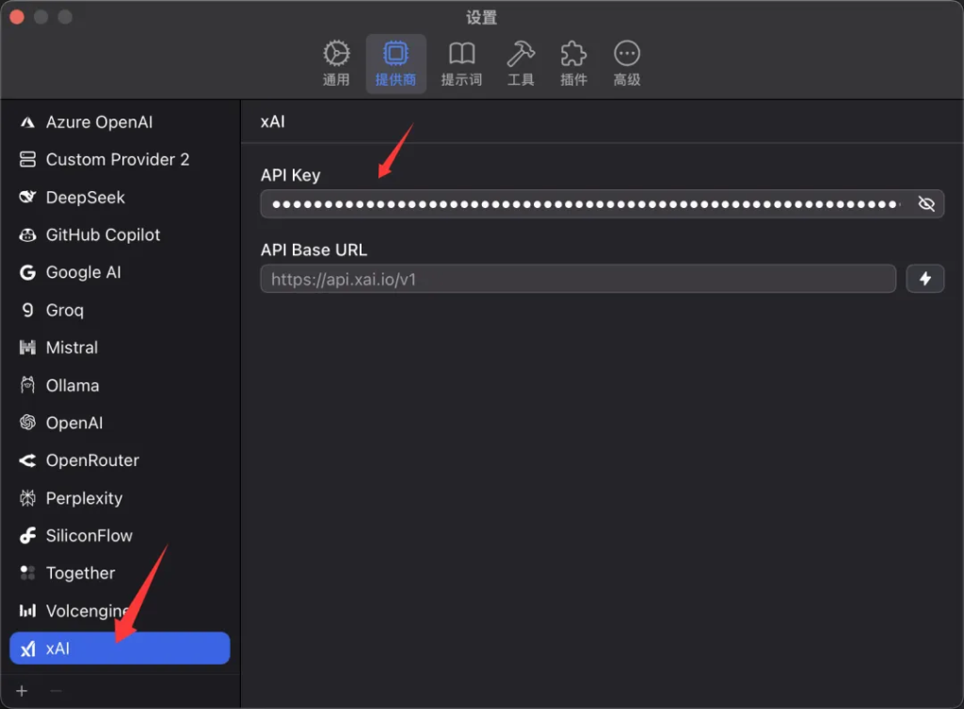This screenshot has height=709, width=964.
Task: Open the 工具 tools tab
Action: [521, 64]
